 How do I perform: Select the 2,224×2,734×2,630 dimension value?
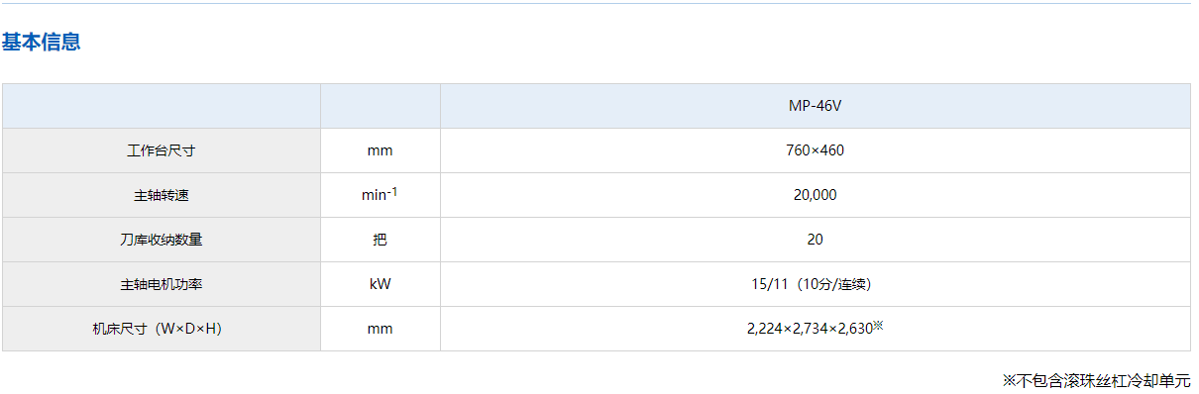(x=810, y=329)
